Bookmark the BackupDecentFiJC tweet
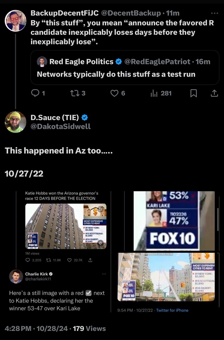This screenshot has height=340, width=224. coord(193,93)
